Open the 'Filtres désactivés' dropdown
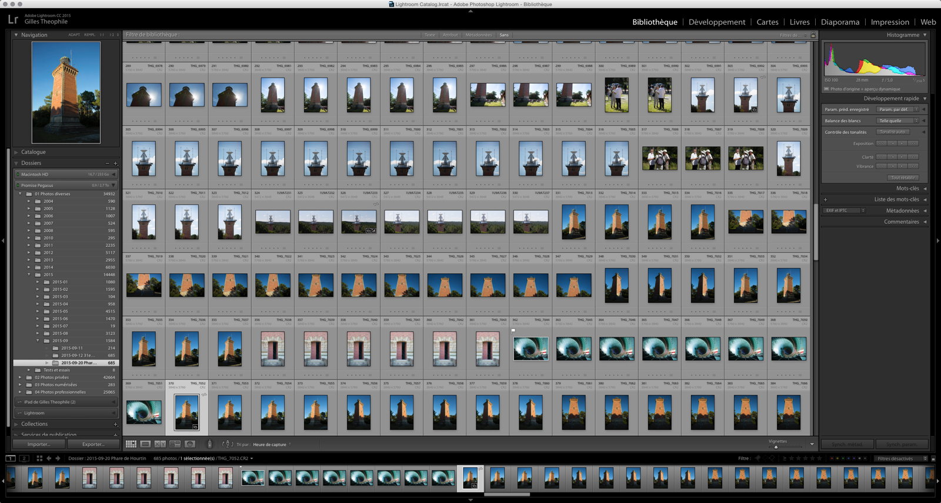This screenshot has width=941, height=503. click(900, 458)
